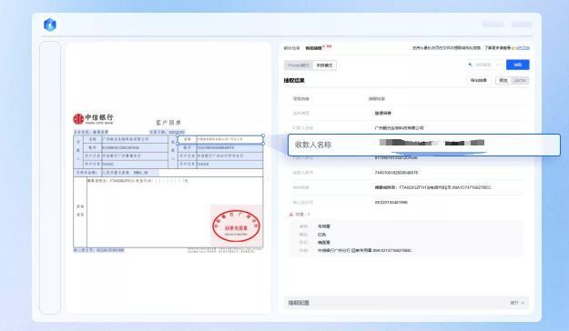The width and height of the screenshot is (569, 331).
Task: Click the seal type value 专用章
Action: click(324, 226)
